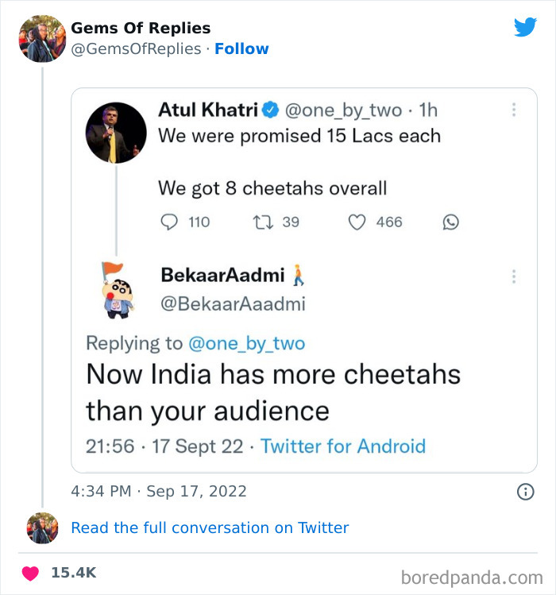
Task: Click BekaarAadmi's cartoon avatar
Action: coord(116,290)
